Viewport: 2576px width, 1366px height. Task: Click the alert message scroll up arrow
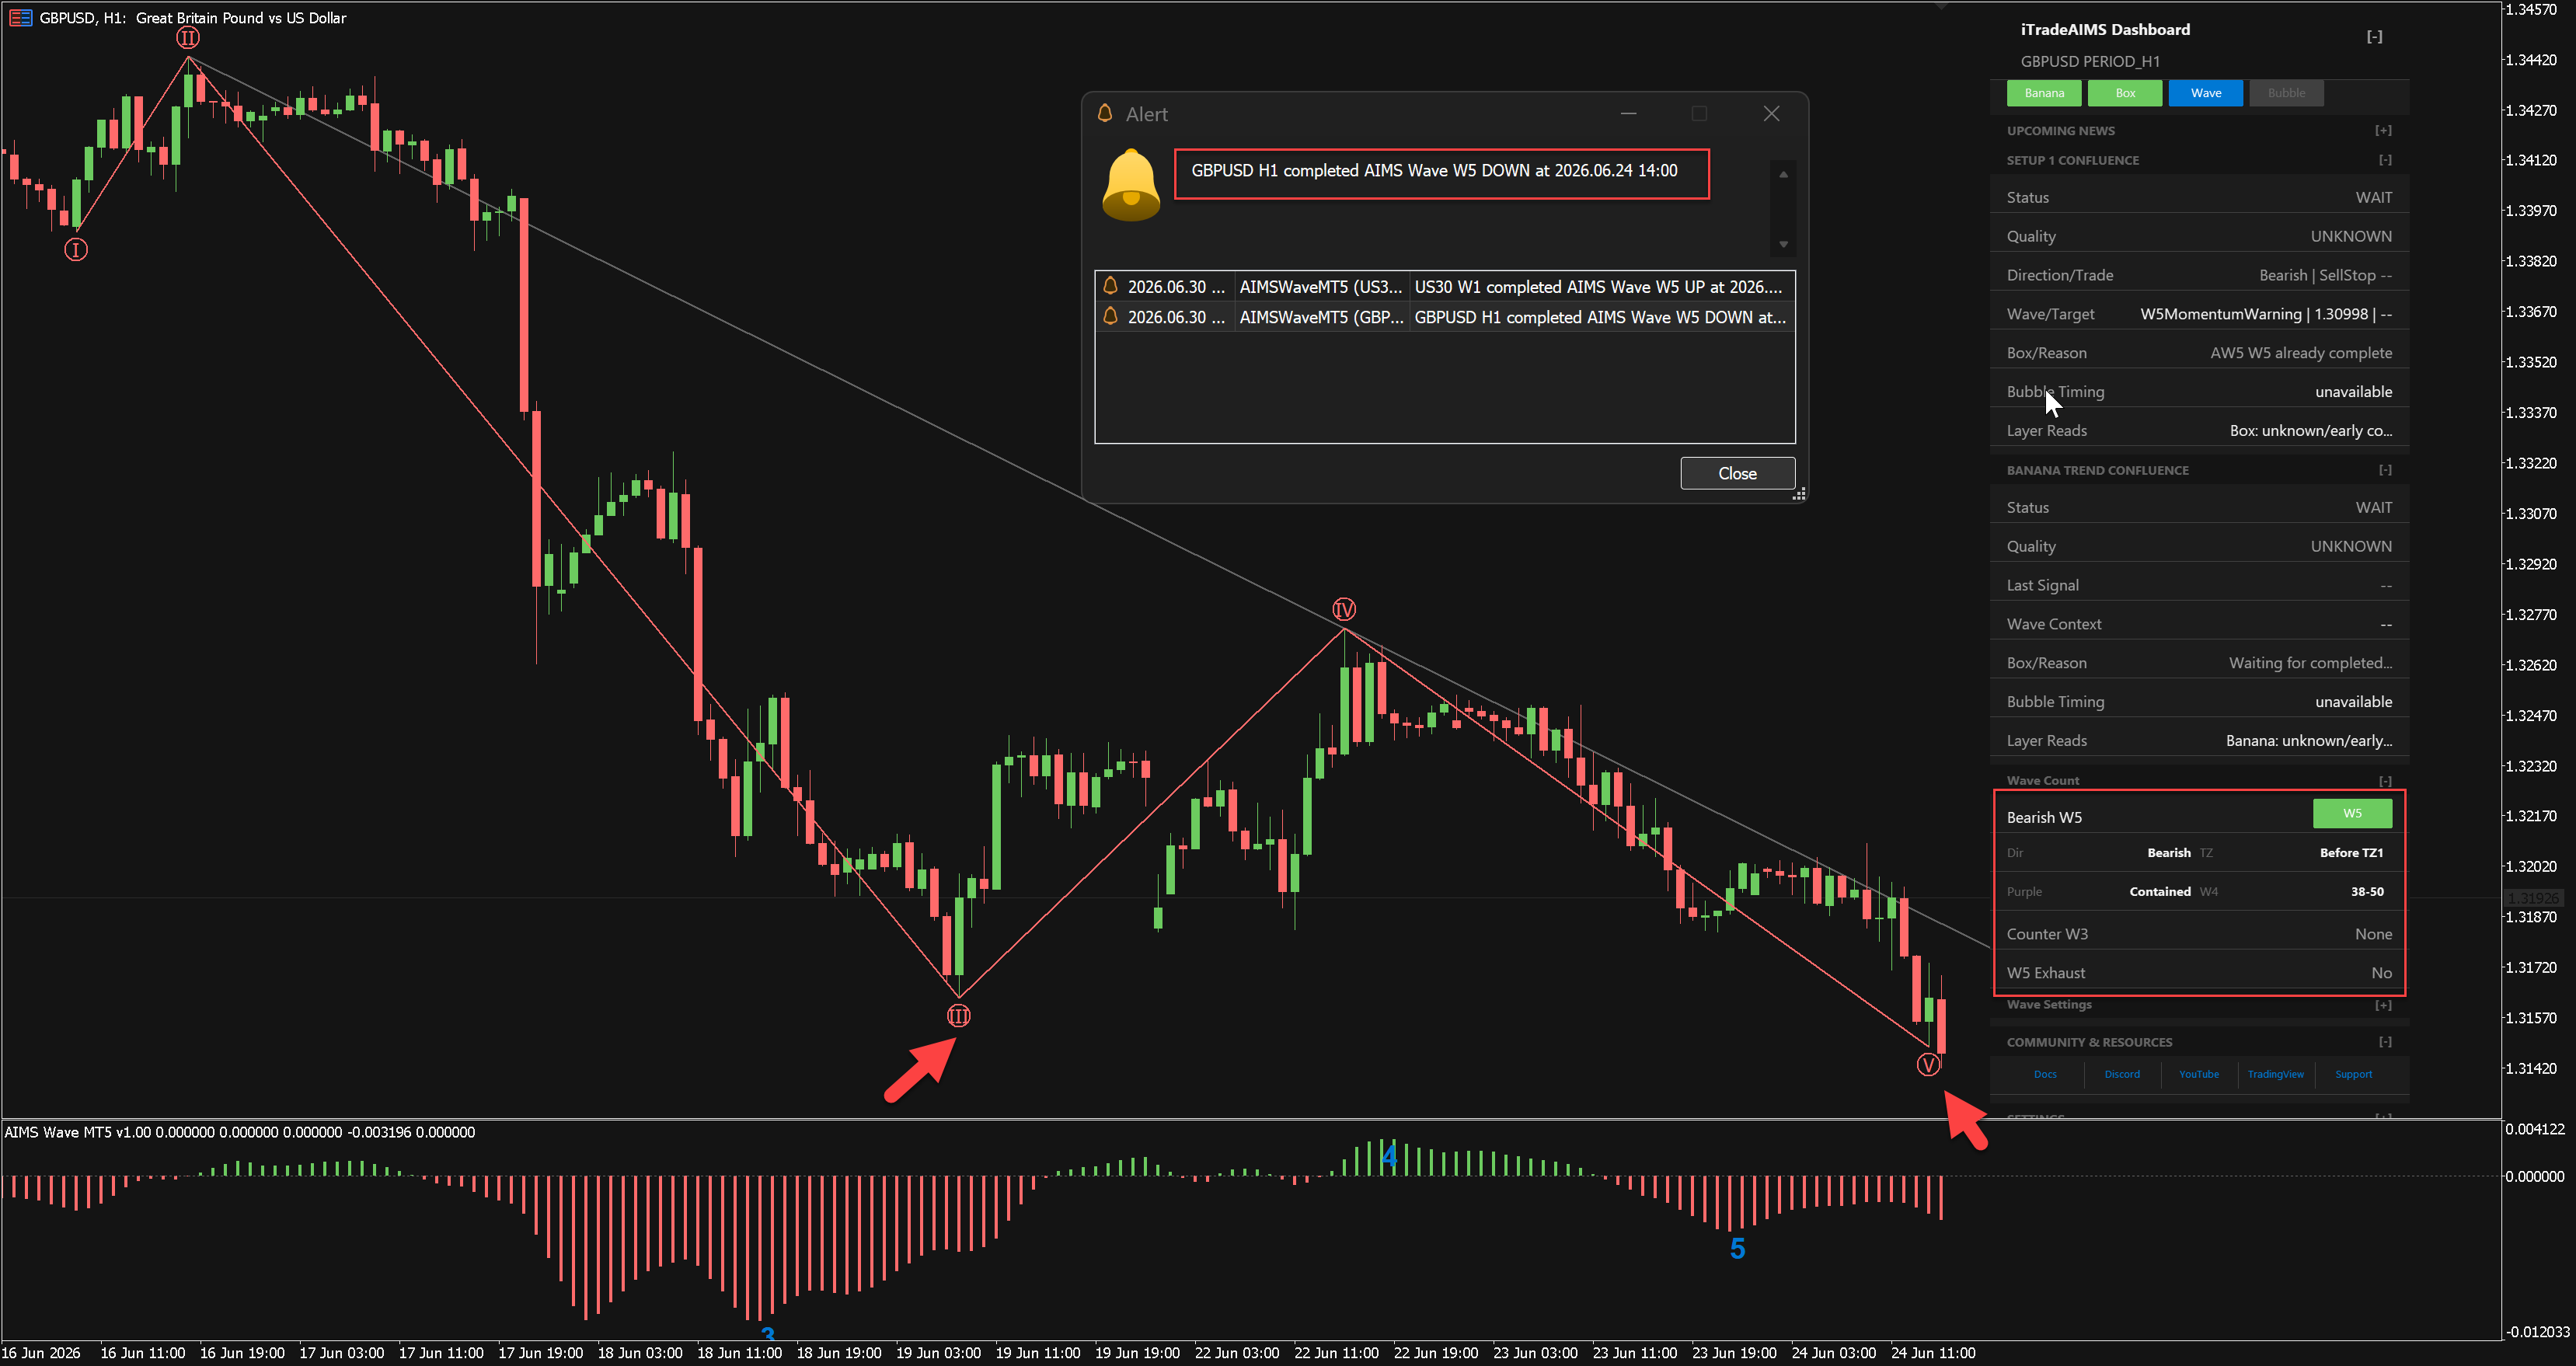tap(1782, 175)
